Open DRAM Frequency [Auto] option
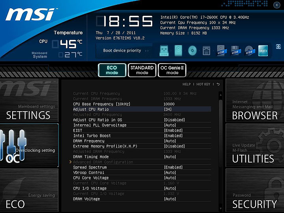The height and width of the screenshot is (213, 284). [x=170, y=141]
